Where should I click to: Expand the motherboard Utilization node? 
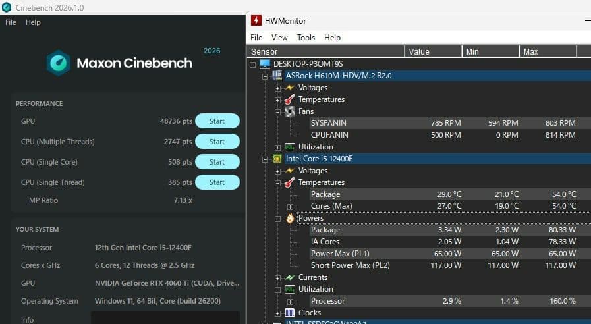[278, 148]
